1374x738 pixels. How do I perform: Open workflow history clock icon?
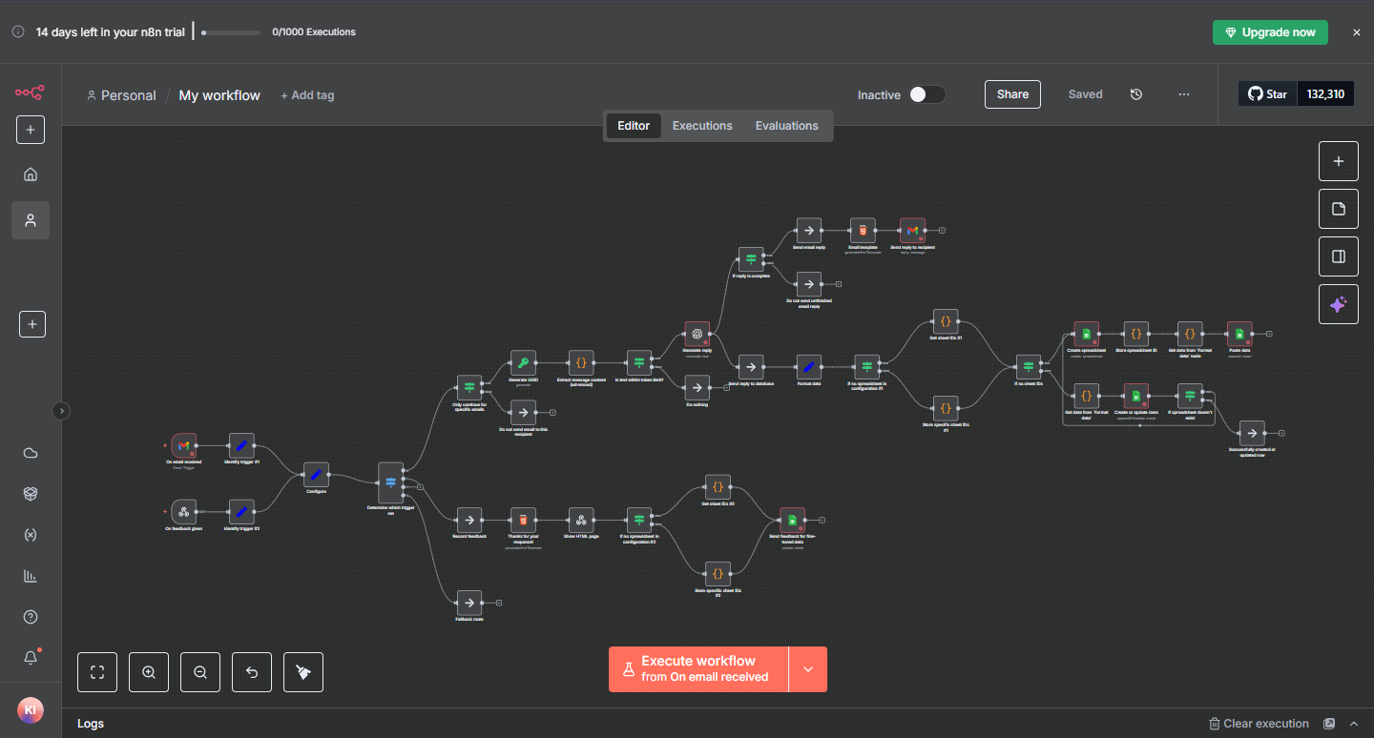(1135, 94)
